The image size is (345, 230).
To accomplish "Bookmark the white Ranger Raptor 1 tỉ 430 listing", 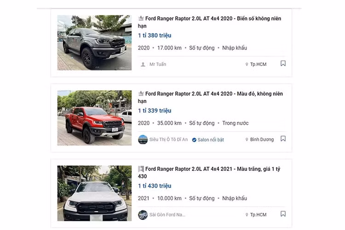I will [x=283, y=214].
